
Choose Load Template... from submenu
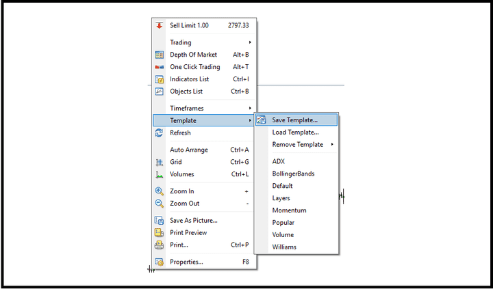point(295,133)
